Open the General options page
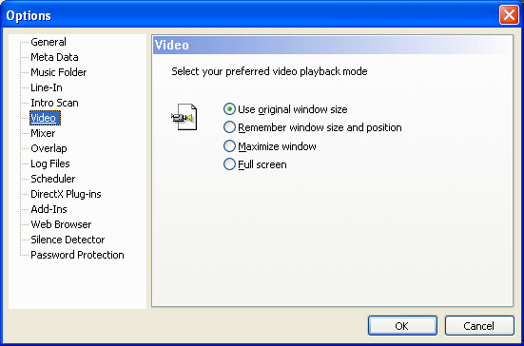 [49, 42]
